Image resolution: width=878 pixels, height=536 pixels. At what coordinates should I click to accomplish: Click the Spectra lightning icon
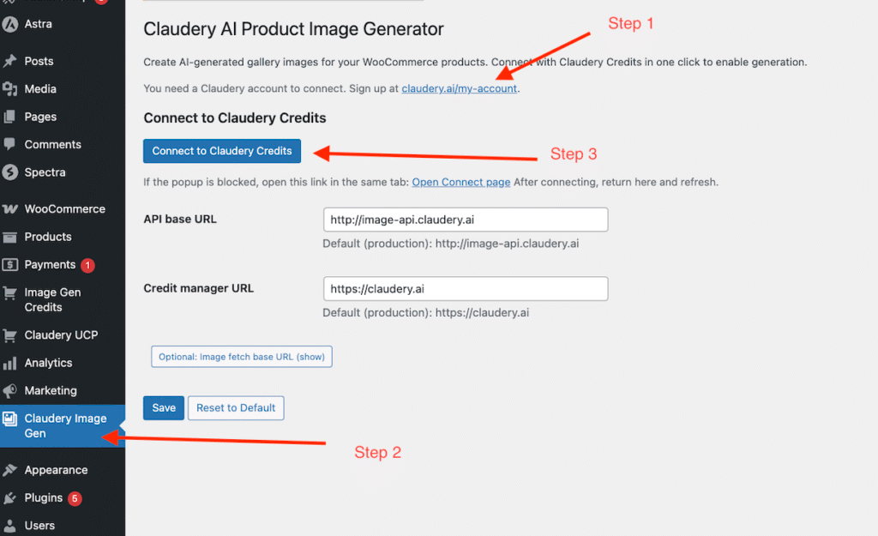tap(10, 172)
